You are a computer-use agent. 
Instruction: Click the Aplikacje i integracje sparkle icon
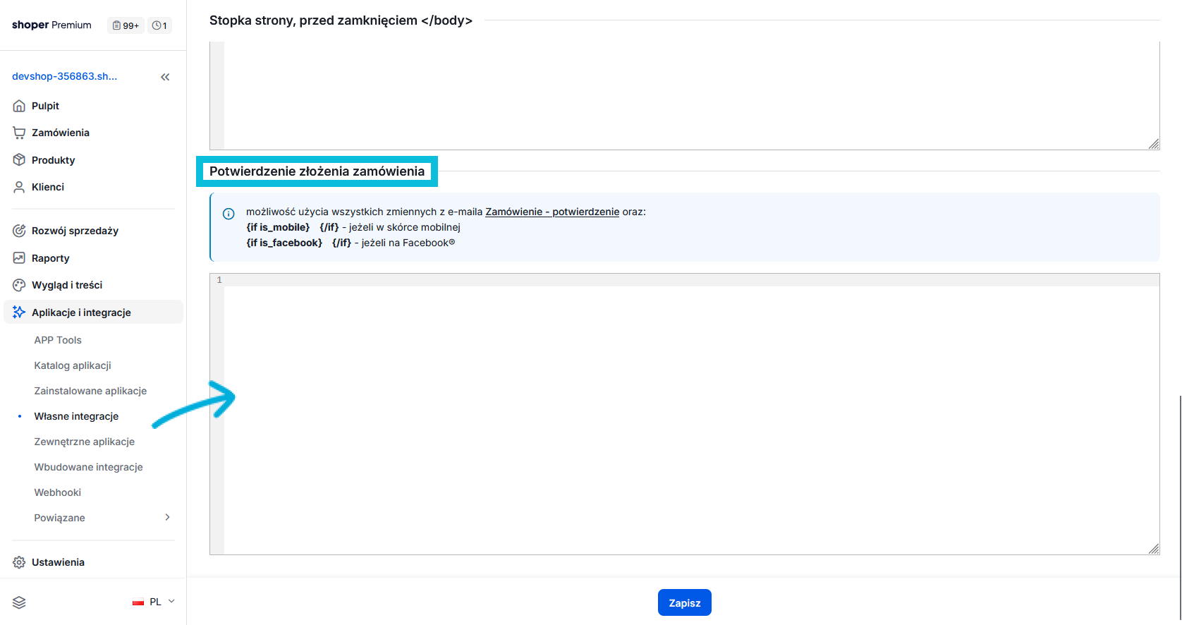[x=19, y=312]
